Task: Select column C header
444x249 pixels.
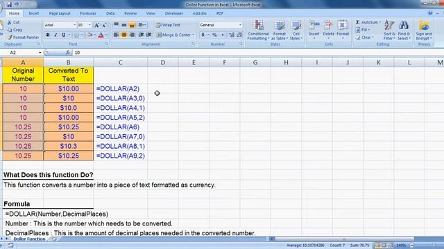Action: click(120, 62)
